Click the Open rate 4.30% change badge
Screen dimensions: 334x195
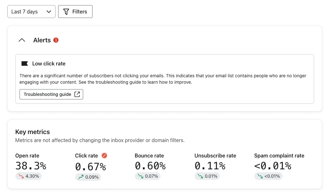(x=28, y=176)
